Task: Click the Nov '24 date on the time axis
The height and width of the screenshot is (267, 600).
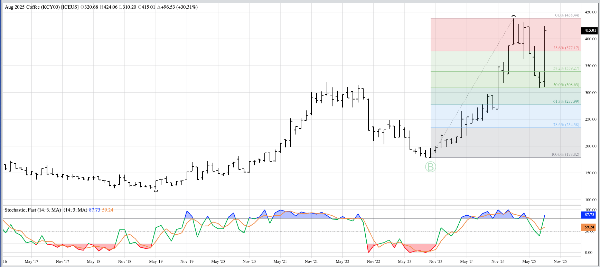Action: pyautogui.click(x=498, y=261)
